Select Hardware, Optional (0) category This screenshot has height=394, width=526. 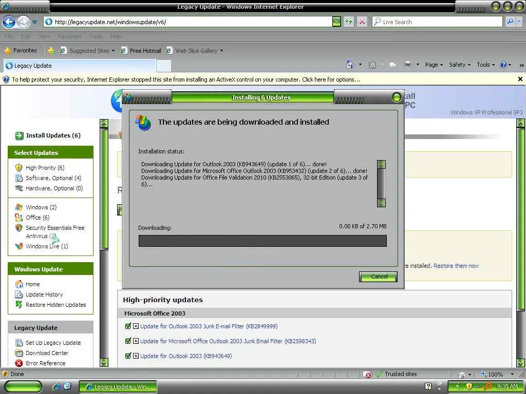coord(54,188)
